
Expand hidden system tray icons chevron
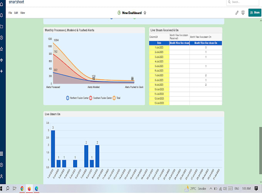pos(211,189)
